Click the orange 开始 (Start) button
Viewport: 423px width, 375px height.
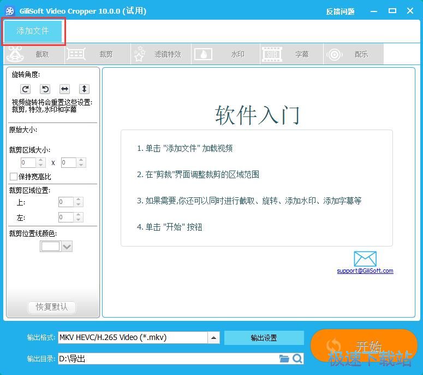(364, 345)
